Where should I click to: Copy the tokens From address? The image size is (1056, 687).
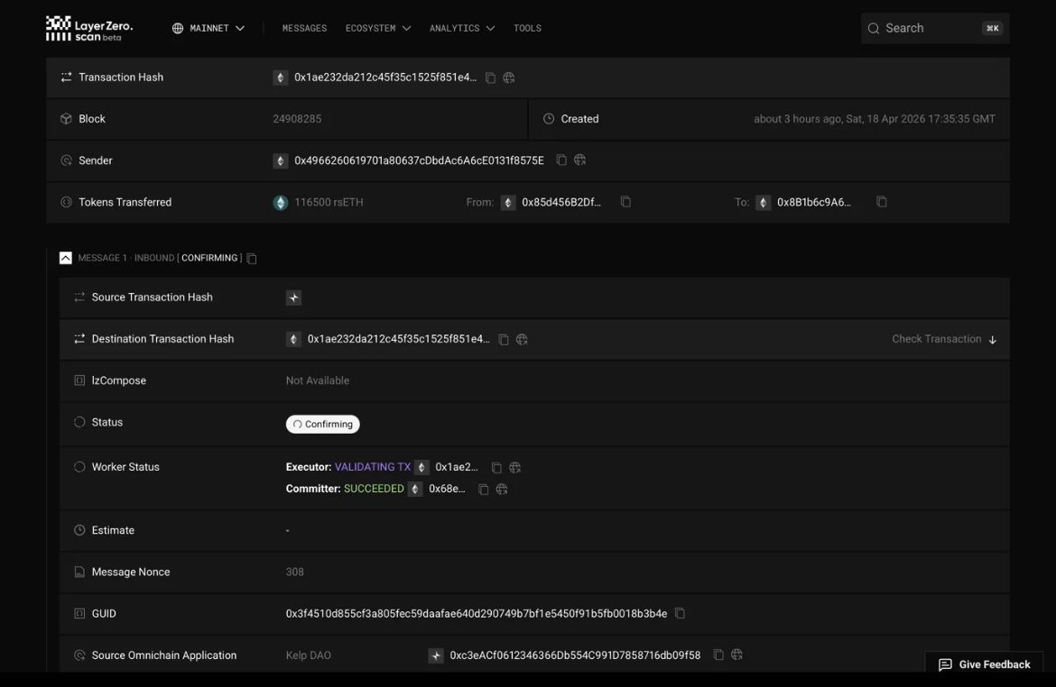[x=625, y=202]
